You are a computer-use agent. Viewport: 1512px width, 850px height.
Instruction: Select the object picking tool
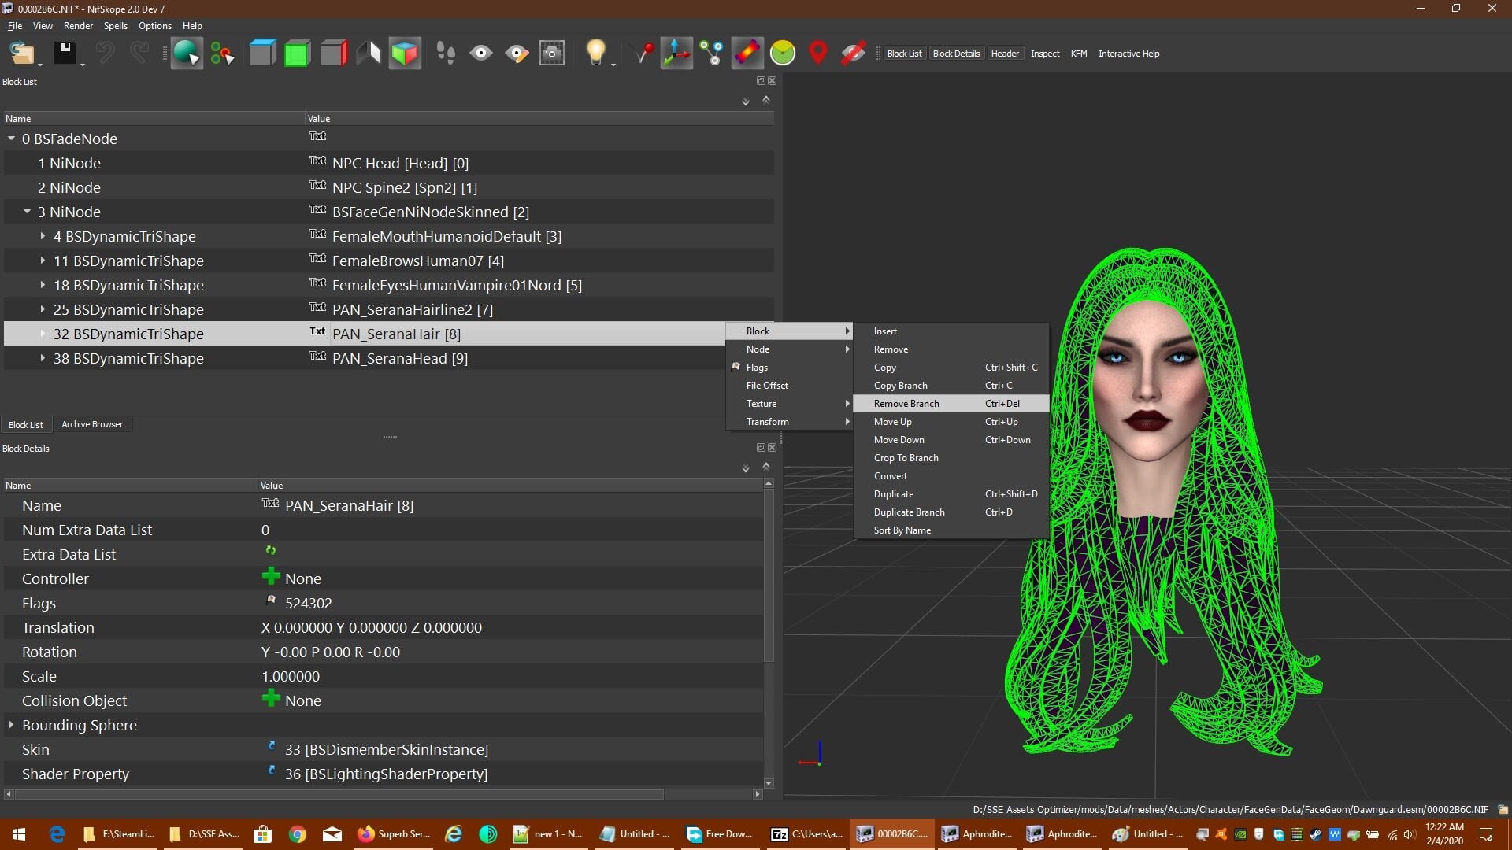(x=187, y=54)
